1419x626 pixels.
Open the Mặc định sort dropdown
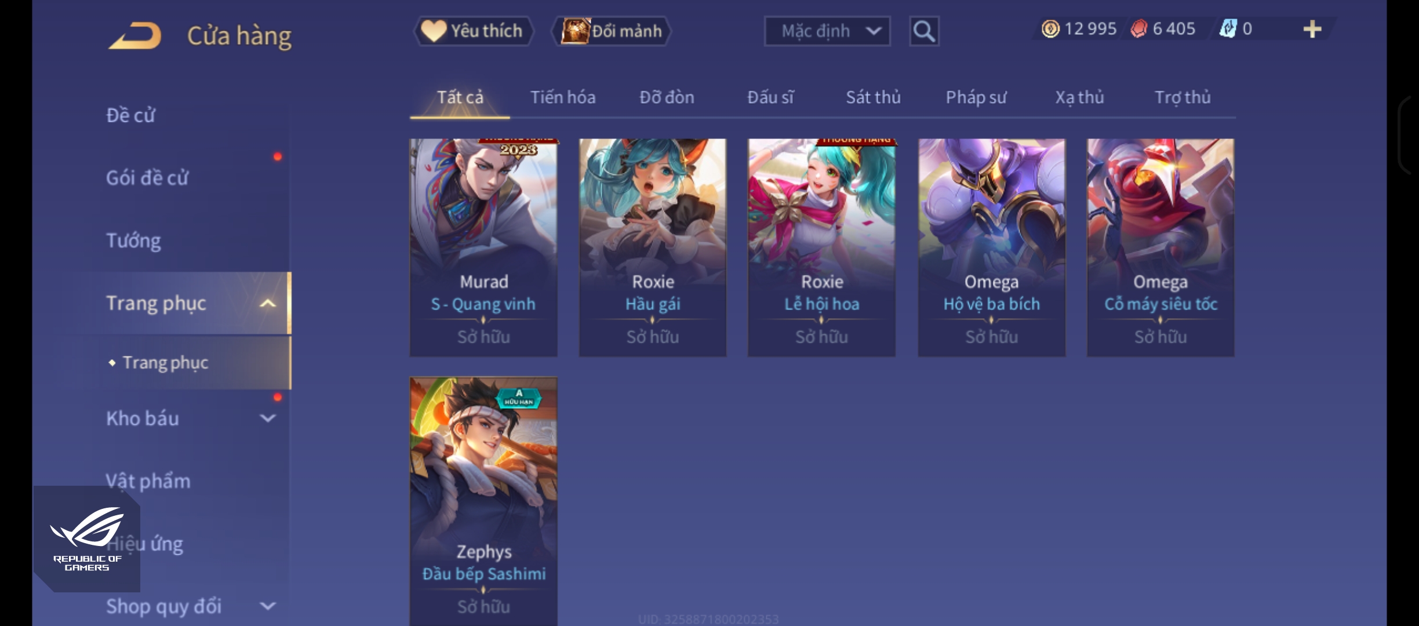point(827,31)
